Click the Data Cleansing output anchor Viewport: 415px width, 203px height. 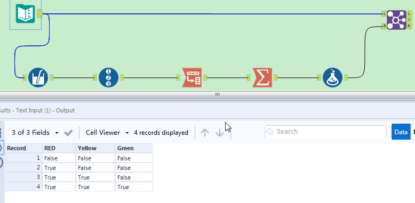[x=51, y=77]
